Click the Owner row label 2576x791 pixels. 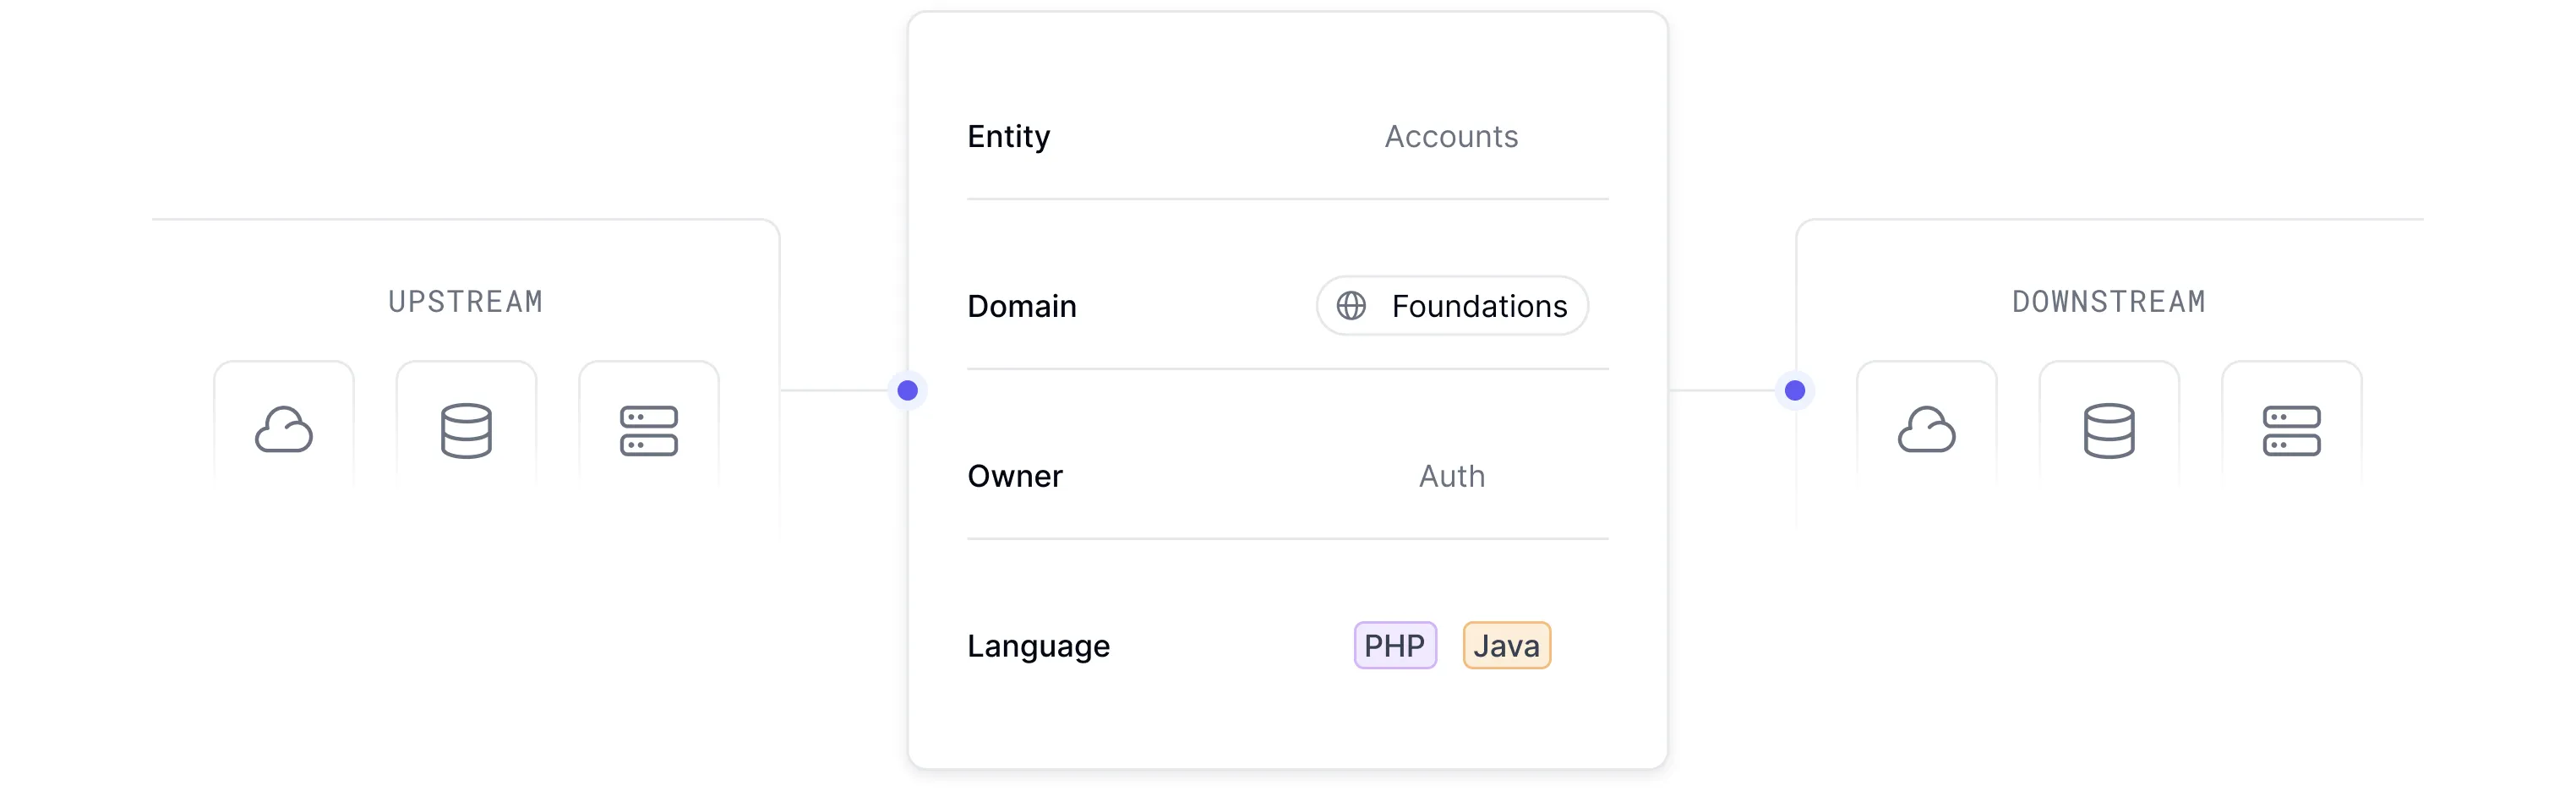click(x=1014, y=476)
